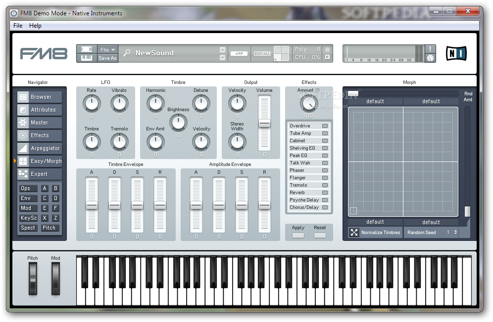The height and width of the screenshot is (322, 493).
Task: Open the File menu
Action: click(18, 25)
